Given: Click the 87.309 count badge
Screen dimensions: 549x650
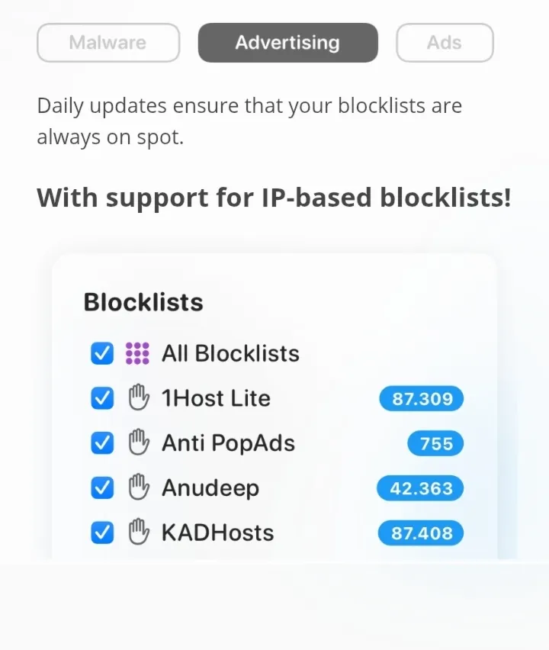Looking at the screenshot, I should pyautogui.click(x=422, y=398).
